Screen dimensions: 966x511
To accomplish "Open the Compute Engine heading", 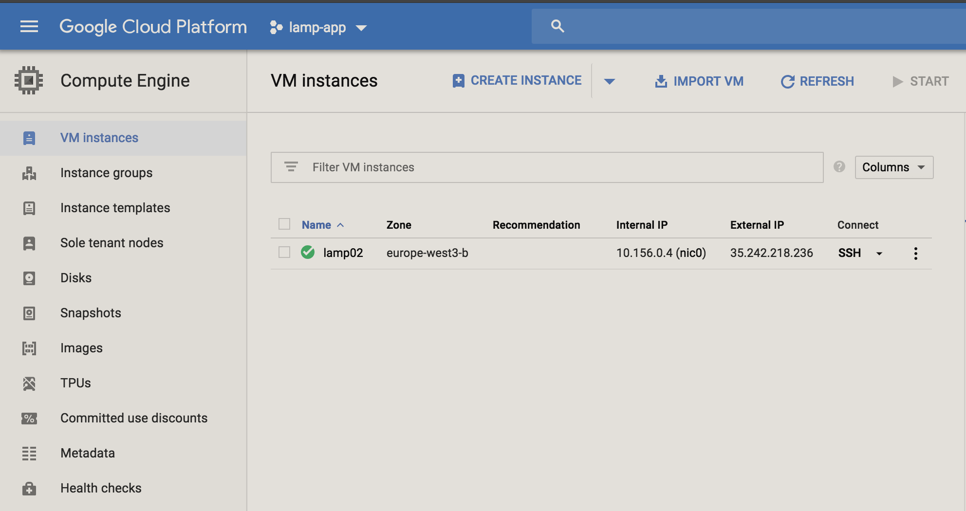I will tap(125, 80).
